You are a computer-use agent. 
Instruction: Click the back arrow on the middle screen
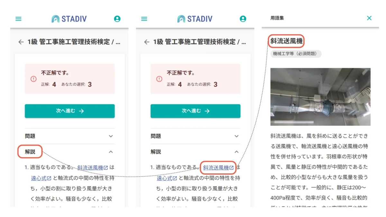click(x=147, y=42)
